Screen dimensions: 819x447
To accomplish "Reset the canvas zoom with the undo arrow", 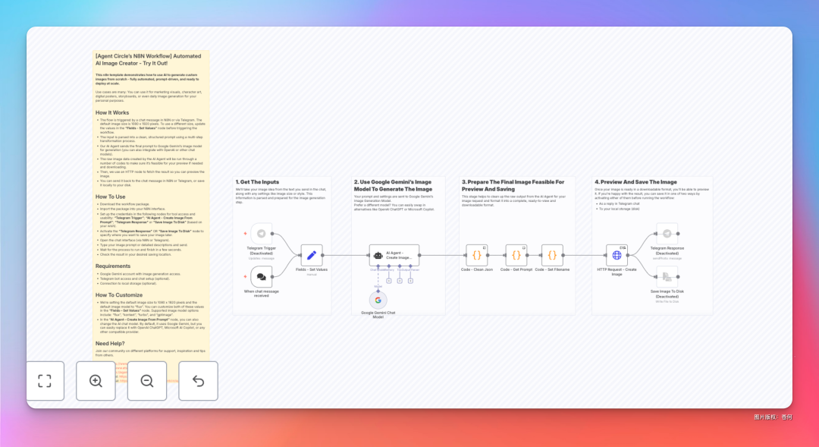I will [x=198, y=381].
